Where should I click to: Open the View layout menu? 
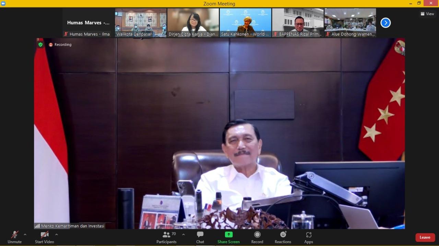coord(427,14)
